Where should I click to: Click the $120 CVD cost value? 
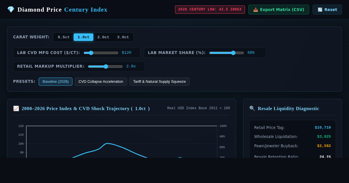point(127,53)
